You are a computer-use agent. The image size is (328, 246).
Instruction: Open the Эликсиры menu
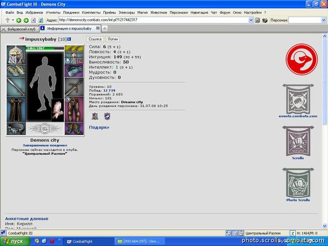click(127, 13)
